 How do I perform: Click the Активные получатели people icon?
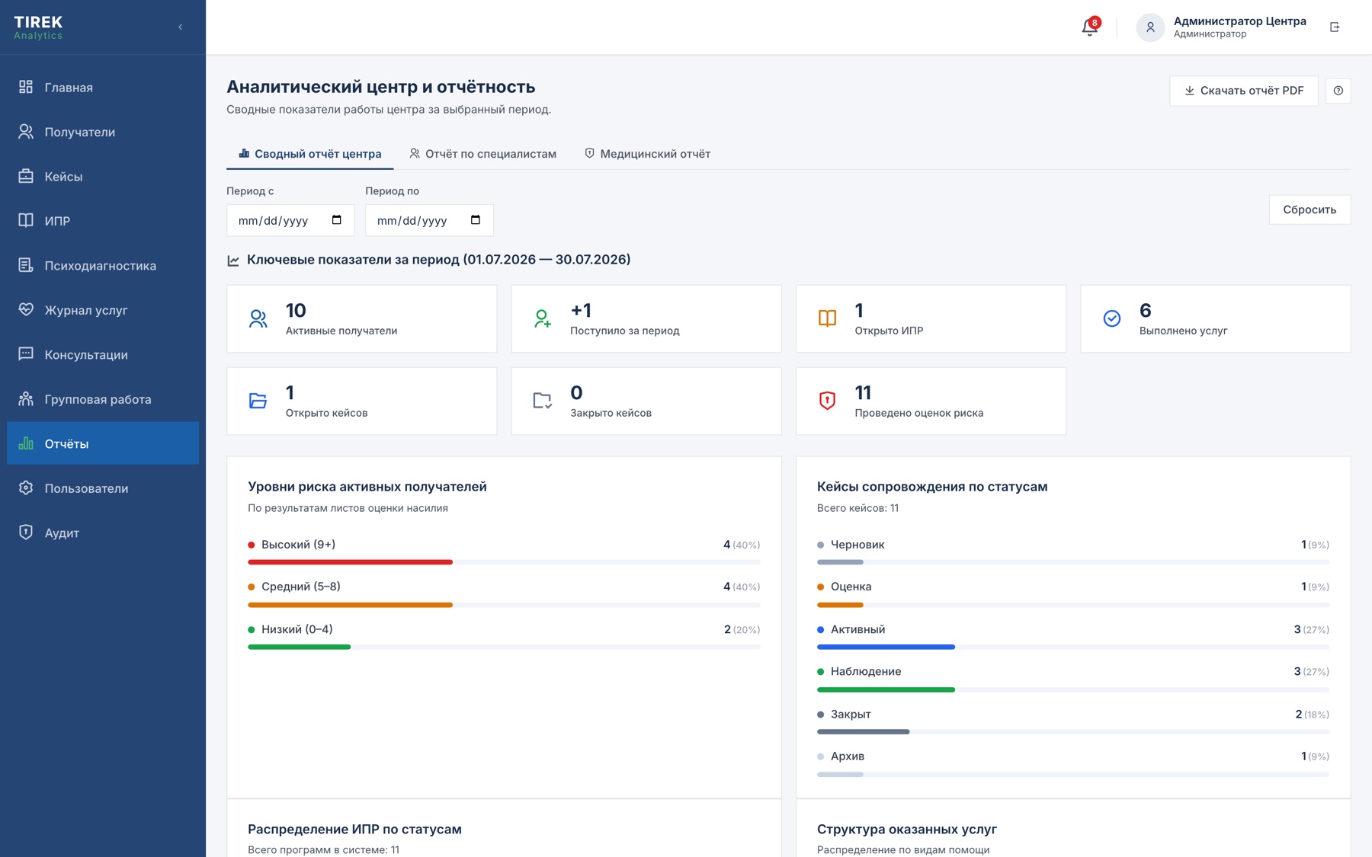[258, 318]
